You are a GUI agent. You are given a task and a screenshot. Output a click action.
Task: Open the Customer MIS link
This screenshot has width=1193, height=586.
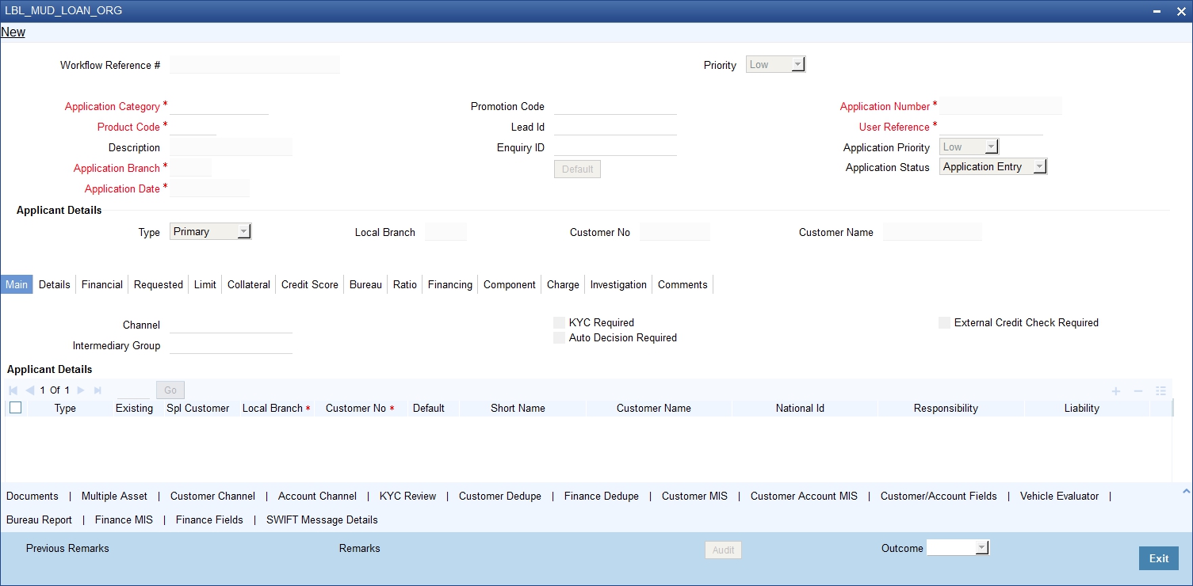coord(694,496)
